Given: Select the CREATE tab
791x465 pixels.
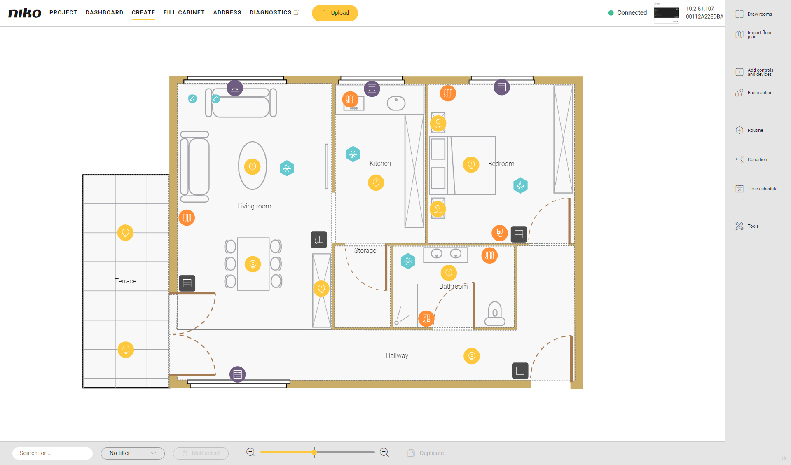Looking at the screenshot, I should pyautogui.click(x=143, y=12).
